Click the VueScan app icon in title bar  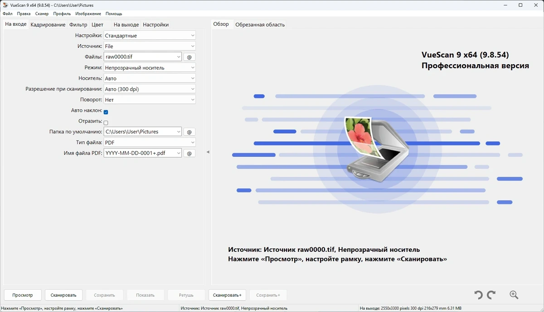[x=5, y=5]
